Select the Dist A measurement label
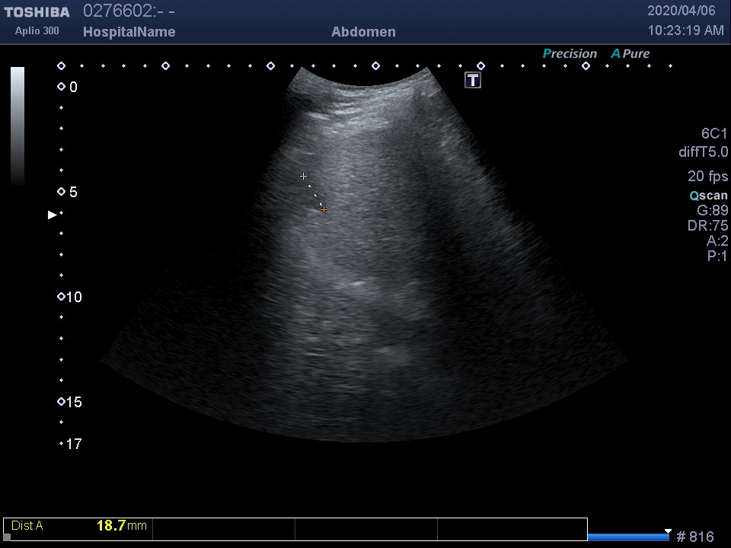Screen dimensions: 731x548 tap(27, 525)
